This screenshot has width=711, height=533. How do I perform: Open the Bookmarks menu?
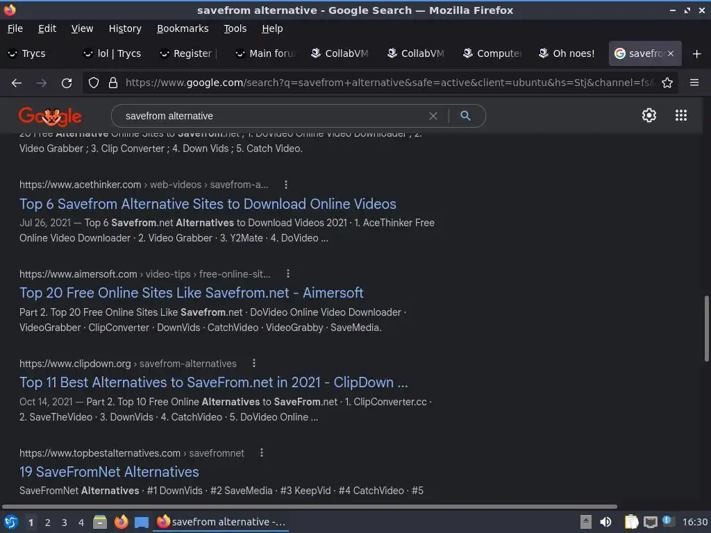tap(183, 28)
